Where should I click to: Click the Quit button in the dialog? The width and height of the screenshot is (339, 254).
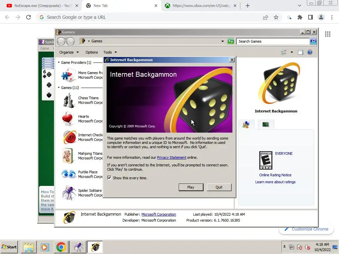click(219, 187)
